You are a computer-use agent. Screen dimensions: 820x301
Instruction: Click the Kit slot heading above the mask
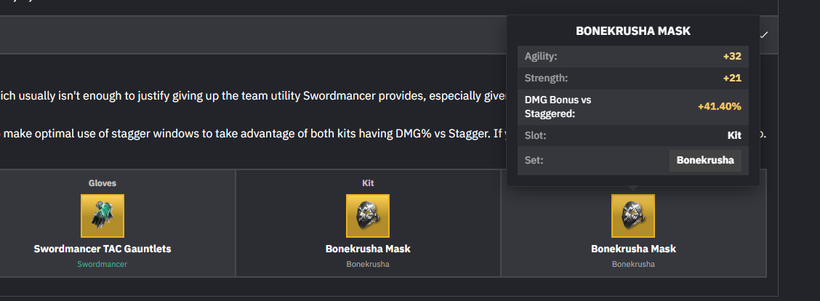click(368, 183)
